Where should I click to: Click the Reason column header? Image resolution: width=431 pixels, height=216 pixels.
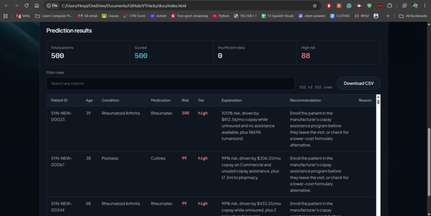click(365, 101)
